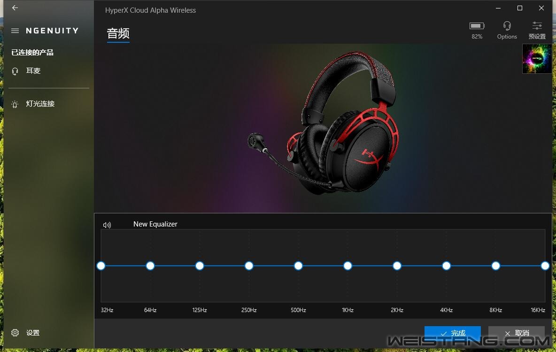556x352 pixels.
Task: Click the 16KHz frequency label
Action: point(538,310)
